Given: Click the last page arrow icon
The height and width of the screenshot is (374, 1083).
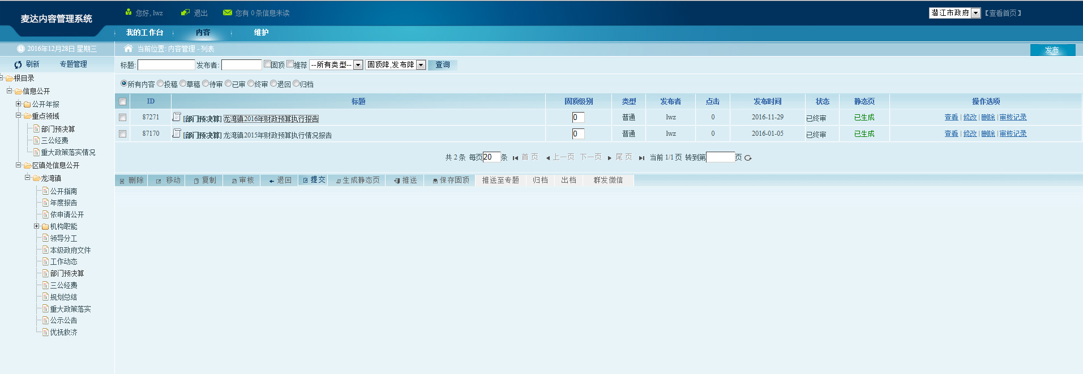Looking at the screenshot, I should point(641,158).
